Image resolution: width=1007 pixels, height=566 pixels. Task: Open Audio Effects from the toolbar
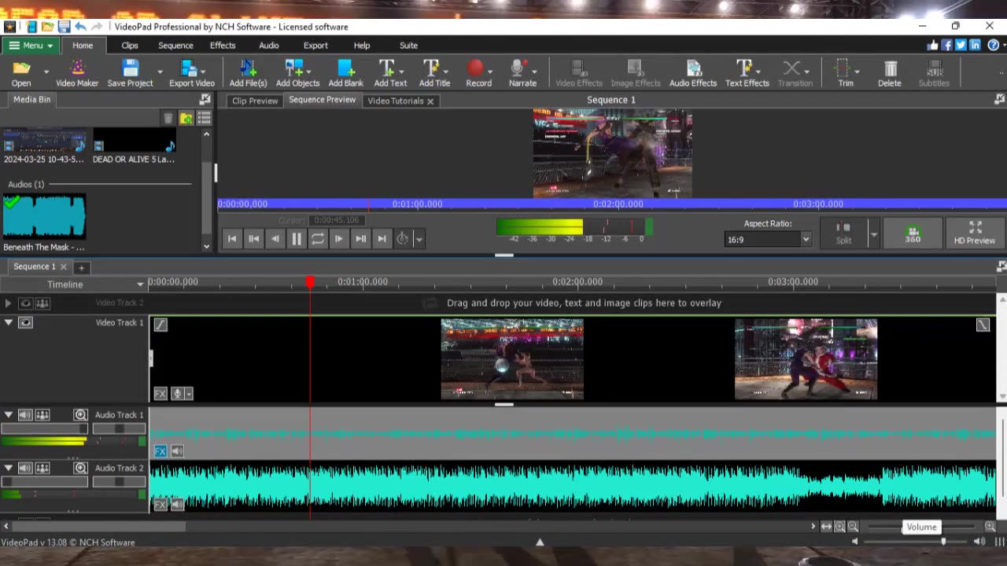tap(692, 74)
